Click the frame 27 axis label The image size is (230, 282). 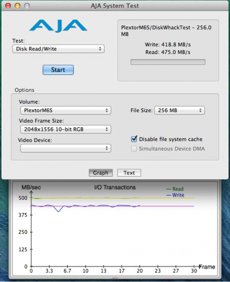[x=176, y=271]
